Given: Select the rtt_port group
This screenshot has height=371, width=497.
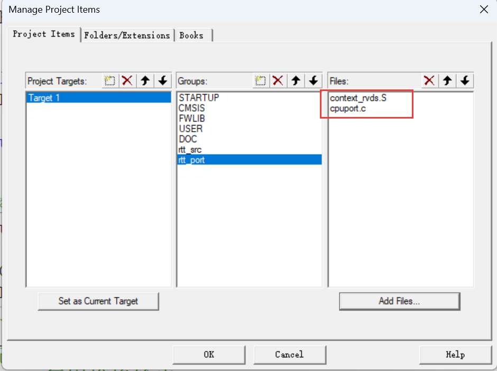Looking at the screenshot, I should pyautogui.click(x=249, y=160).
